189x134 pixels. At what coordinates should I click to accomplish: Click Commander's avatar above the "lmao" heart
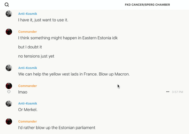point(9,86)
